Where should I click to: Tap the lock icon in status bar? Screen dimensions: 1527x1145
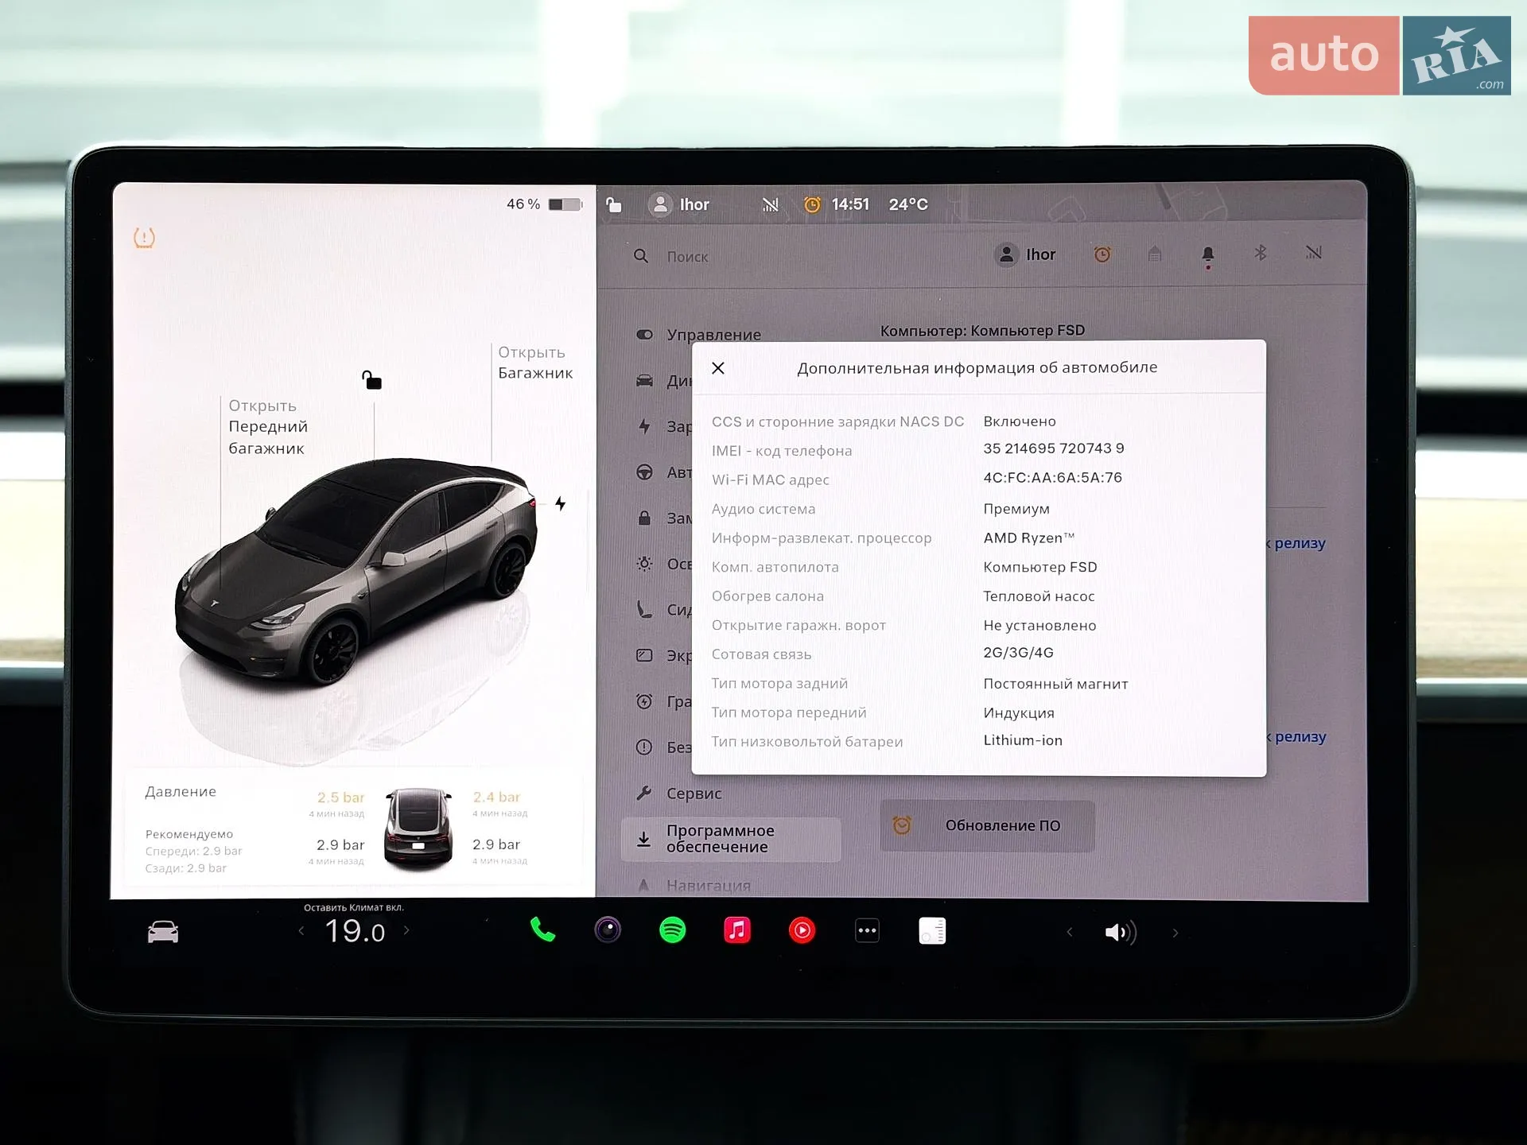(x=614, y=205)
